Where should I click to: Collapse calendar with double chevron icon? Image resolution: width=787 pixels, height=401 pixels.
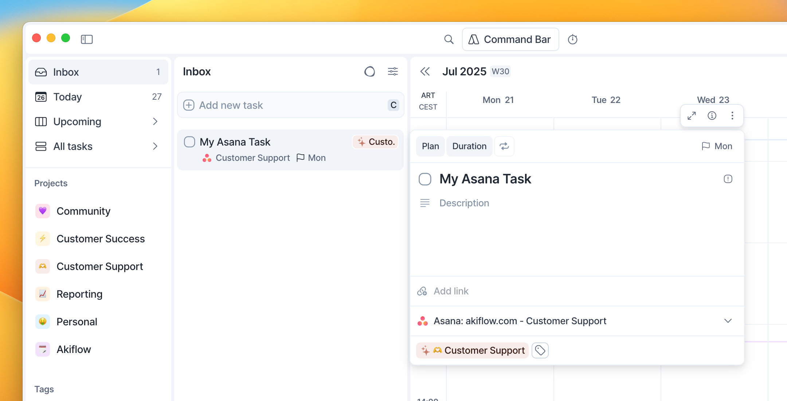(425, 71)
